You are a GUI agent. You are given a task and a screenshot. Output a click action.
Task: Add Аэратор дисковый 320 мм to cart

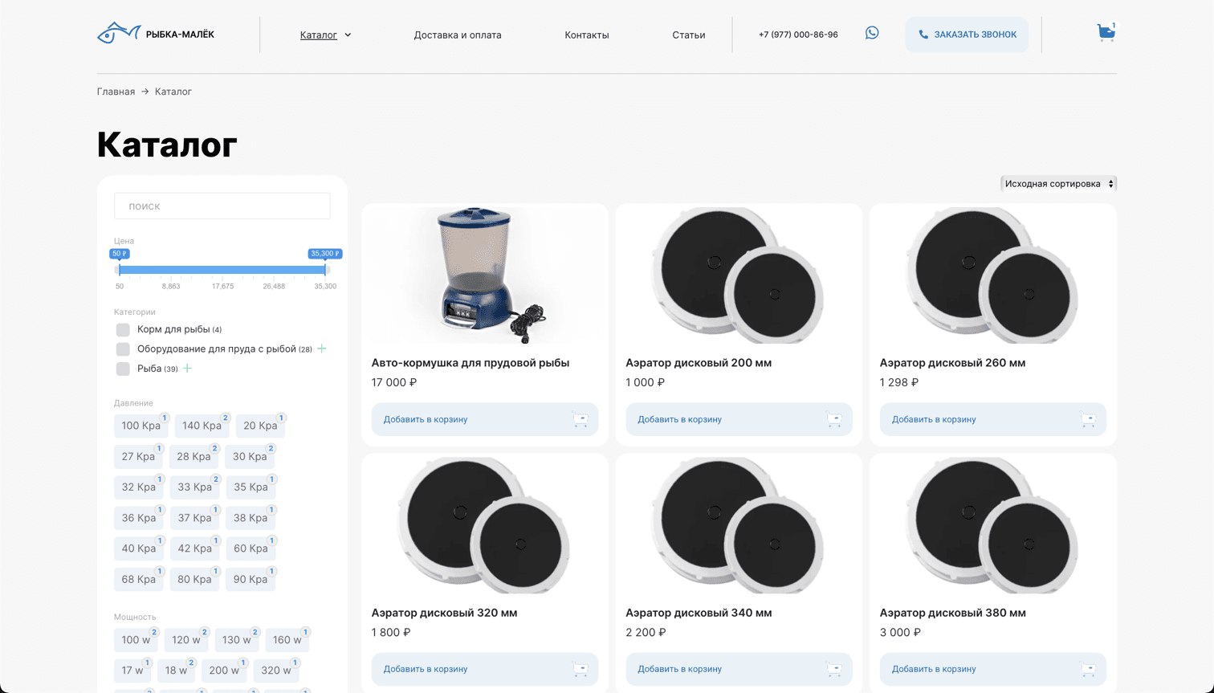point(485,669)
